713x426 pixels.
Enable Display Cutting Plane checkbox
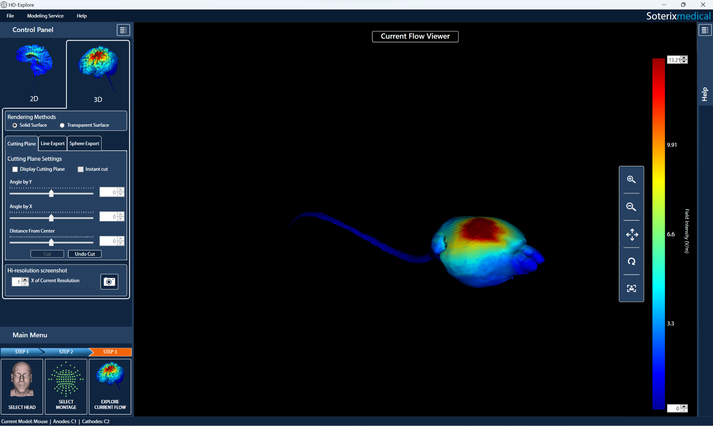[x=15, y=169]
